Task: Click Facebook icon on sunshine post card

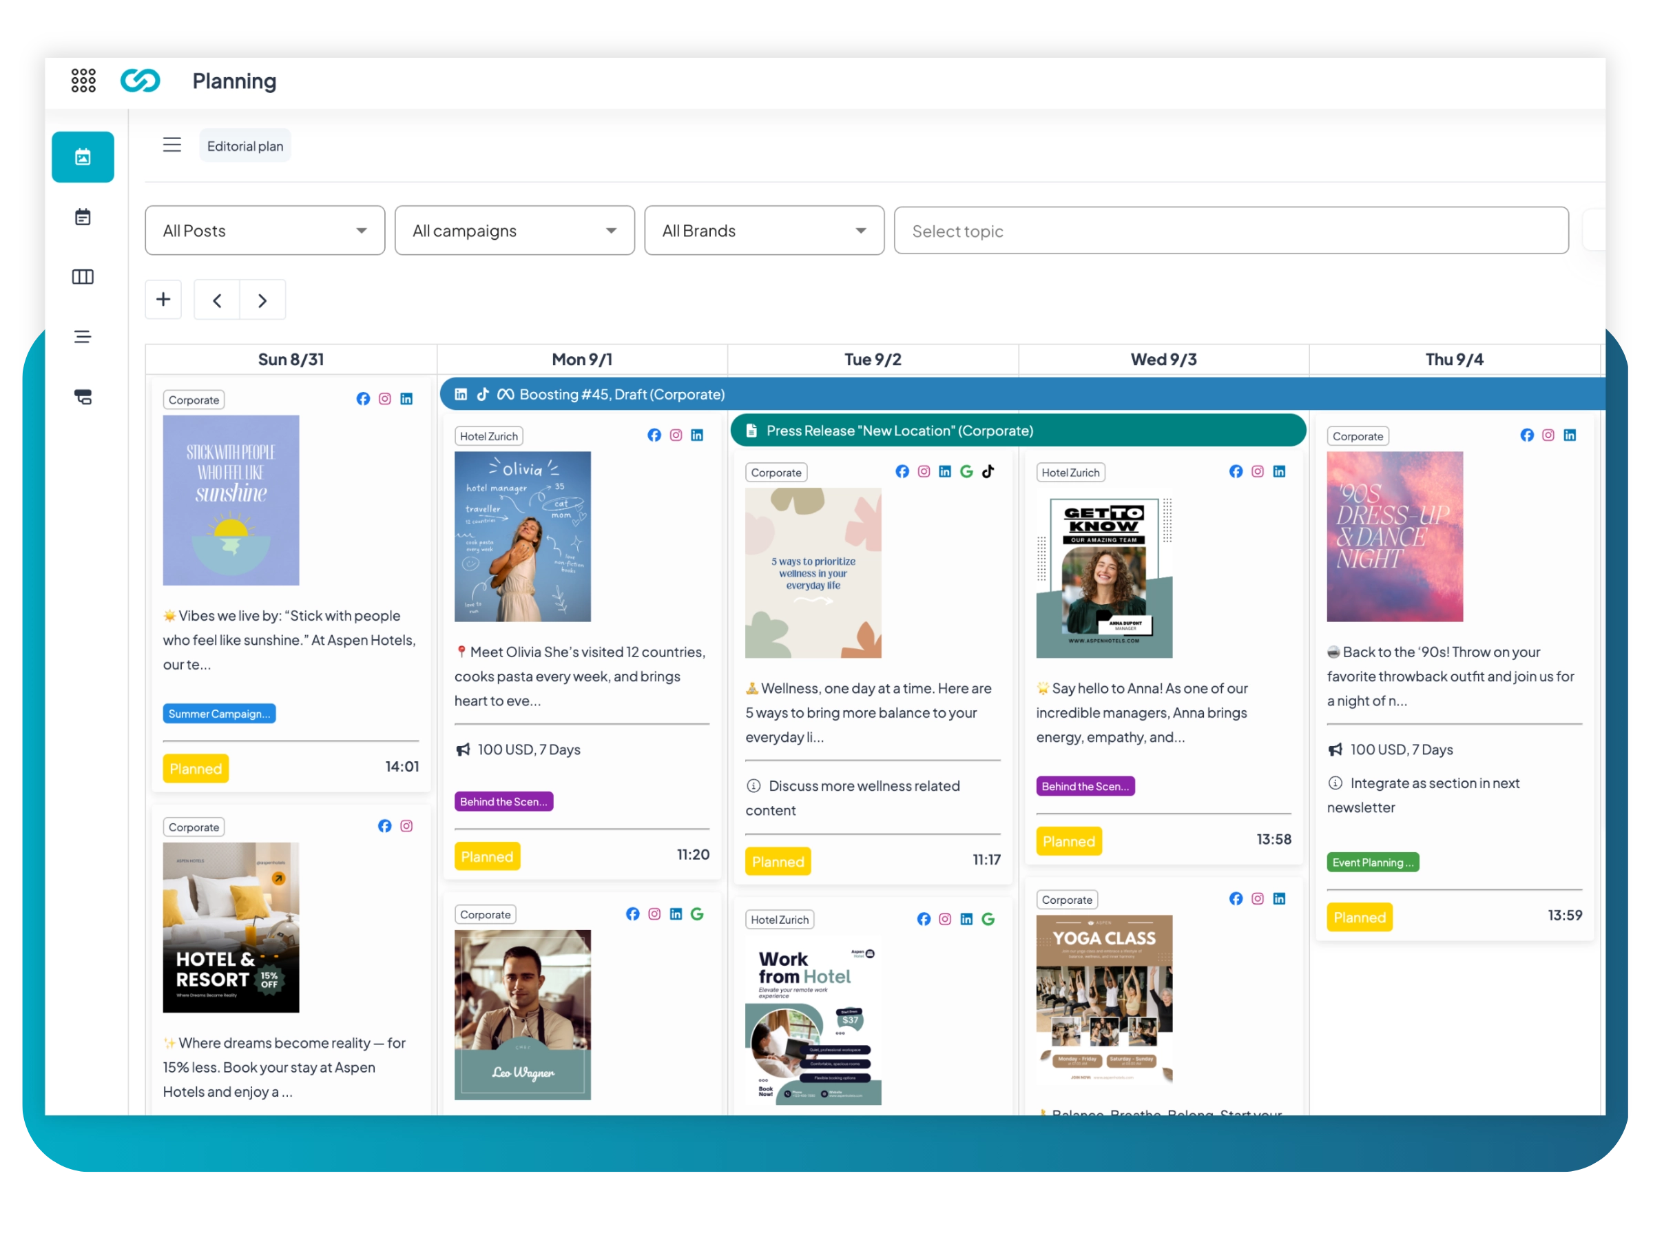Action: click(x=363, y=398)
